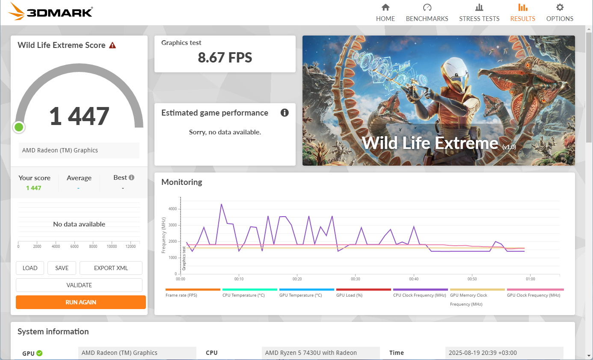Click the Options gear icon
The height and width of the screenshot is (360, 593).
click(560, 7)
